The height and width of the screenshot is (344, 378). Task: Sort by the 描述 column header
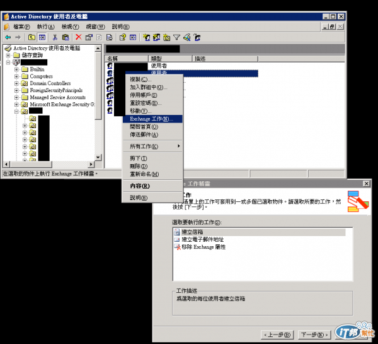(x=225, y=59)
